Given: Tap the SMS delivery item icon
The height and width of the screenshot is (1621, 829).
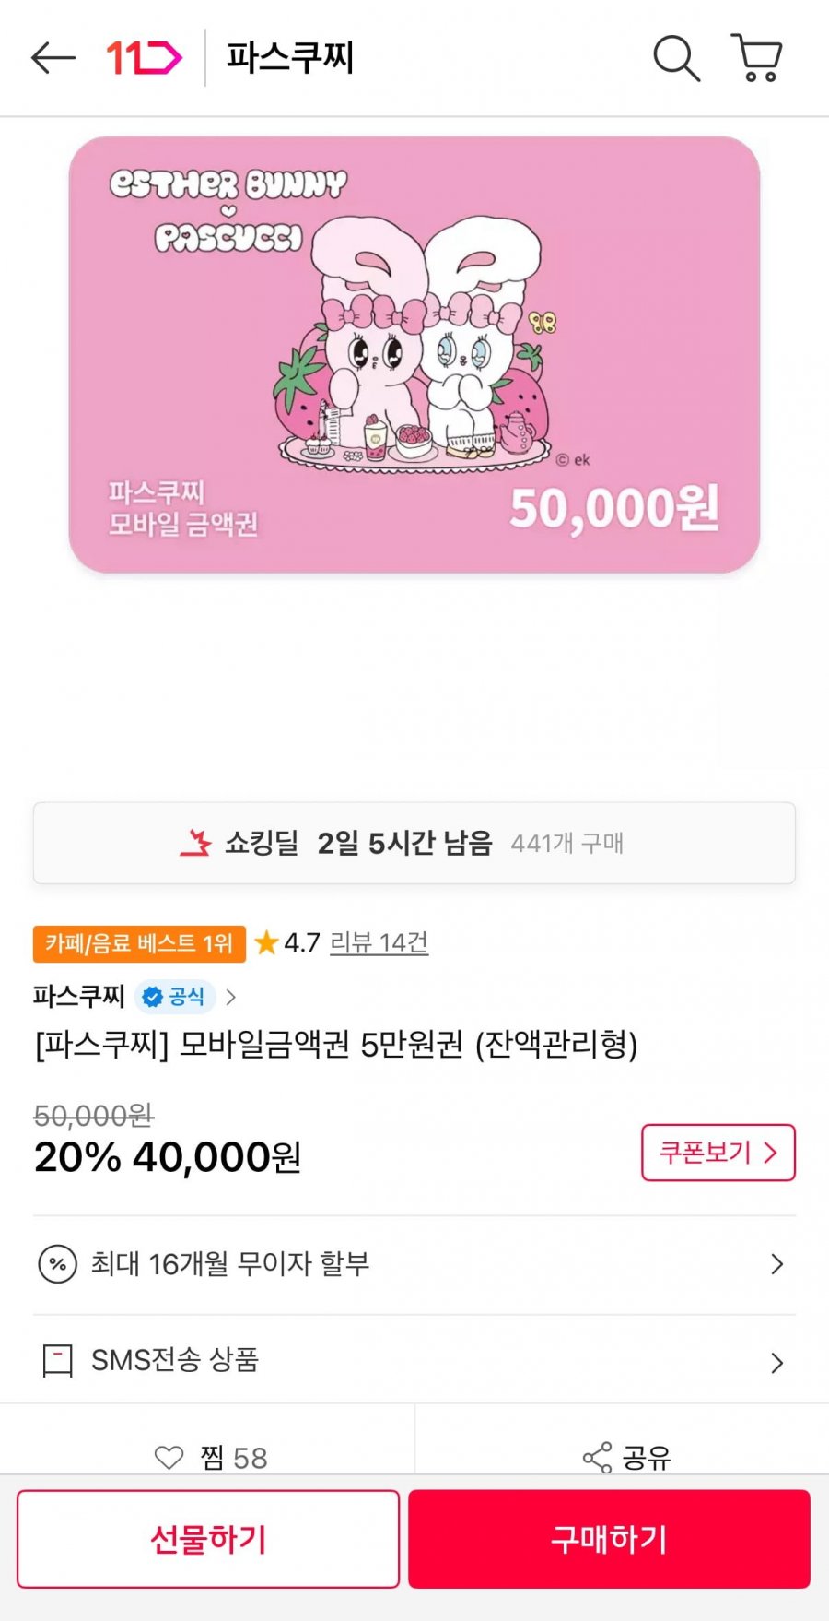Looking at the screenshot, I should (57, 1360).
